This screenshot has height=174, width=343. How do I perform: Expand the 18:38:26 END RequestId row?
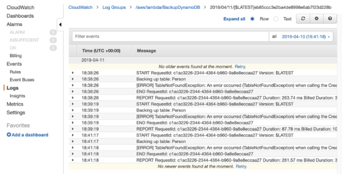click(x=73, y=91)
